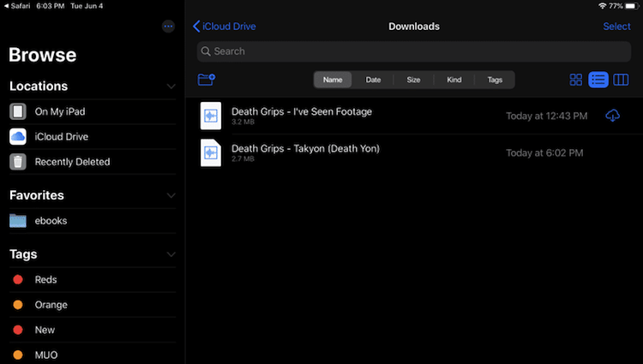Switch to list view

point(598,80)
